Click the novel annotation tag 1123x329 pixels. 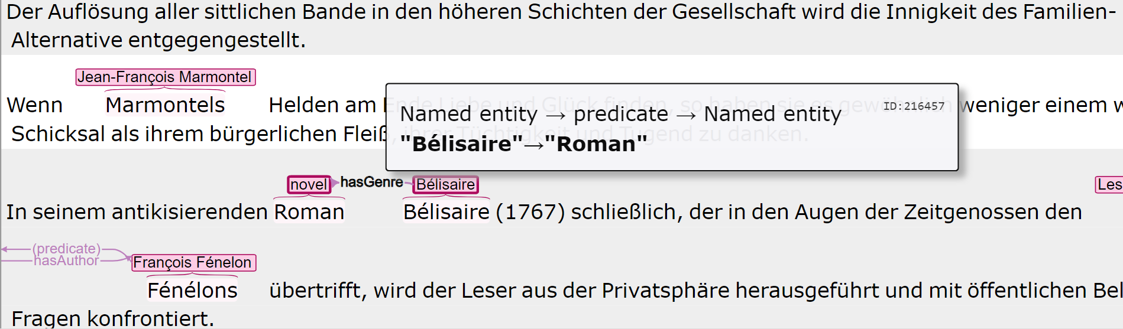pos(309,184)
